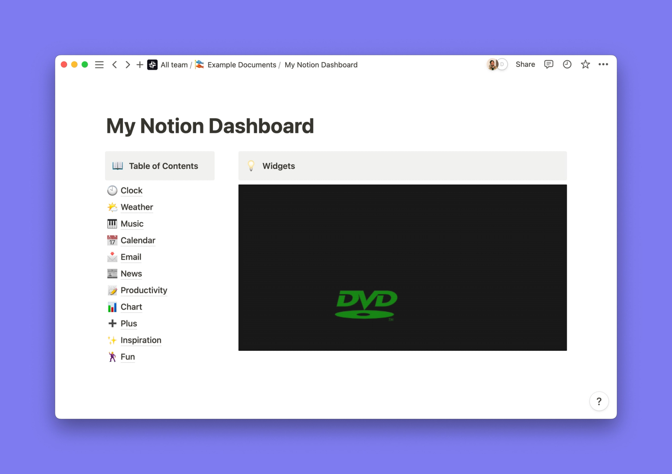Open the help question mark button

[x=599, y=401]
